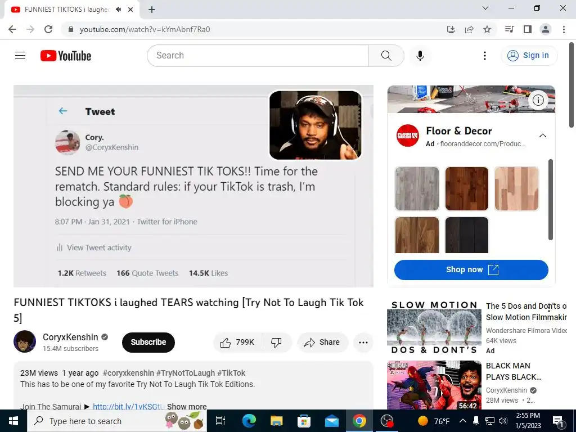
Task: Bookmark this tab with star icon
Action: click(487, 29)
